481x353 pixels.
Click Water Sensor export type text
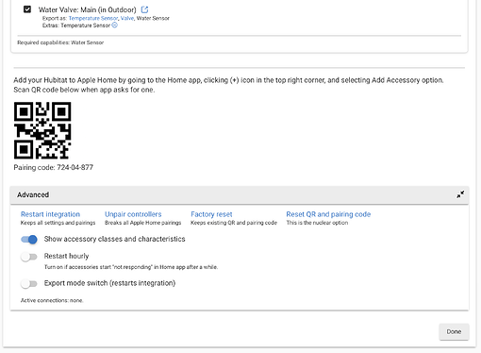(153, 18)
